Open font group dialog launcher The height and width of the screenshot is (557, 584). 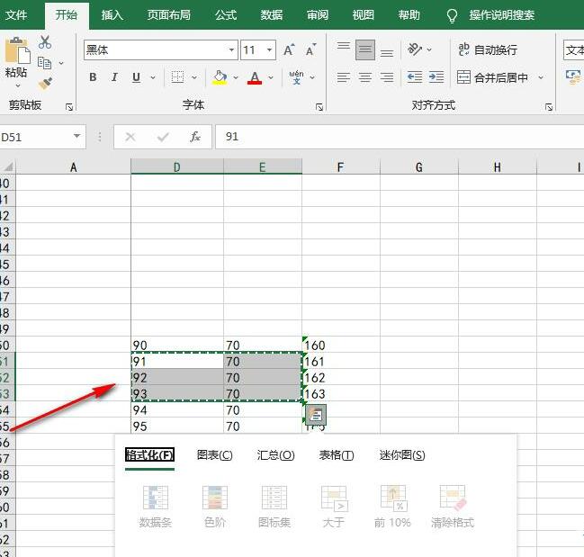(319, 107)
